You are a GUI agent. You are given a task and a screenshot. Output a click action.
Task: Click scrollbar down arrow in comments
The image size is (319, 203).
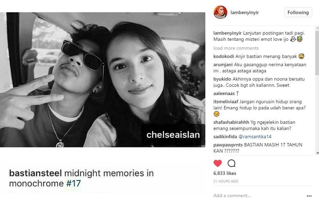(x=317, y=153)
